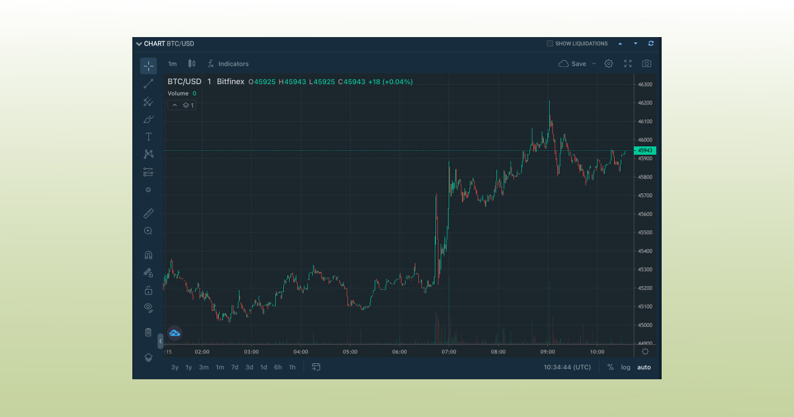This screenshot has width=794, height=417.
Task: Enable magnet mode for drawings
Action: (148, 254)
